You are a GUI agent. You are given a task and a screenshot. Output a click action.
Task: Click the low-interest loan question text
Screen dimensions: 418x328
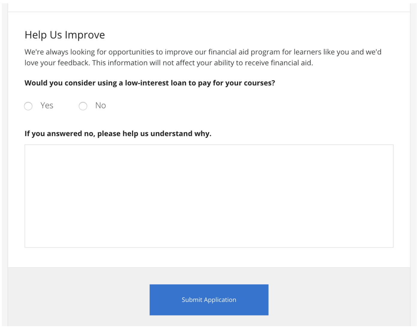pos(150,83)
